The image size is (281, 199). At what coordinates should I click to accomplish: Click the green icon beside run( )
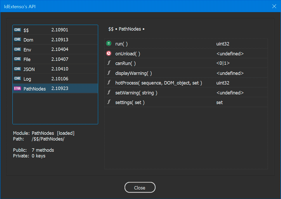pos(109,44)
